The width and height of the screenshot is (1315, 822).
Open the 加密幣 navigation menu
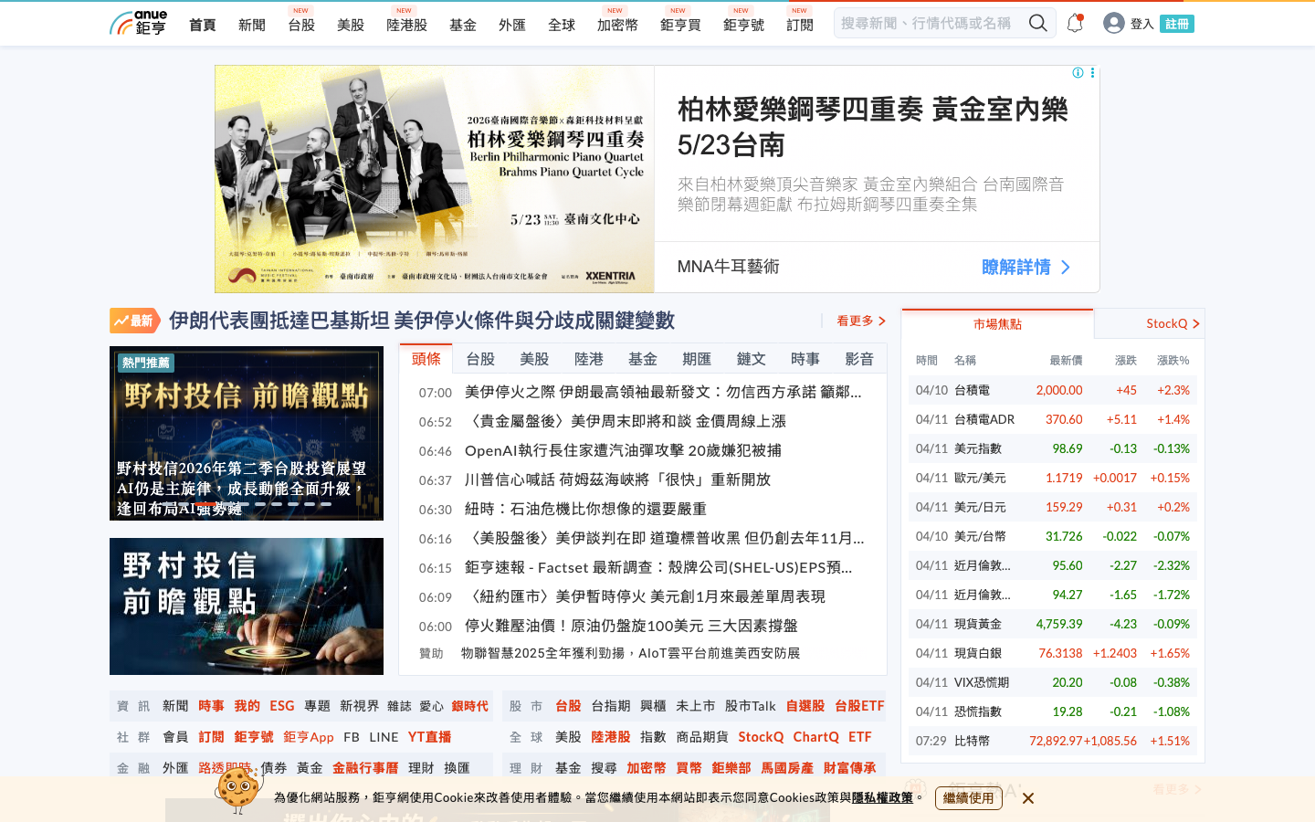tap(617, 25)
